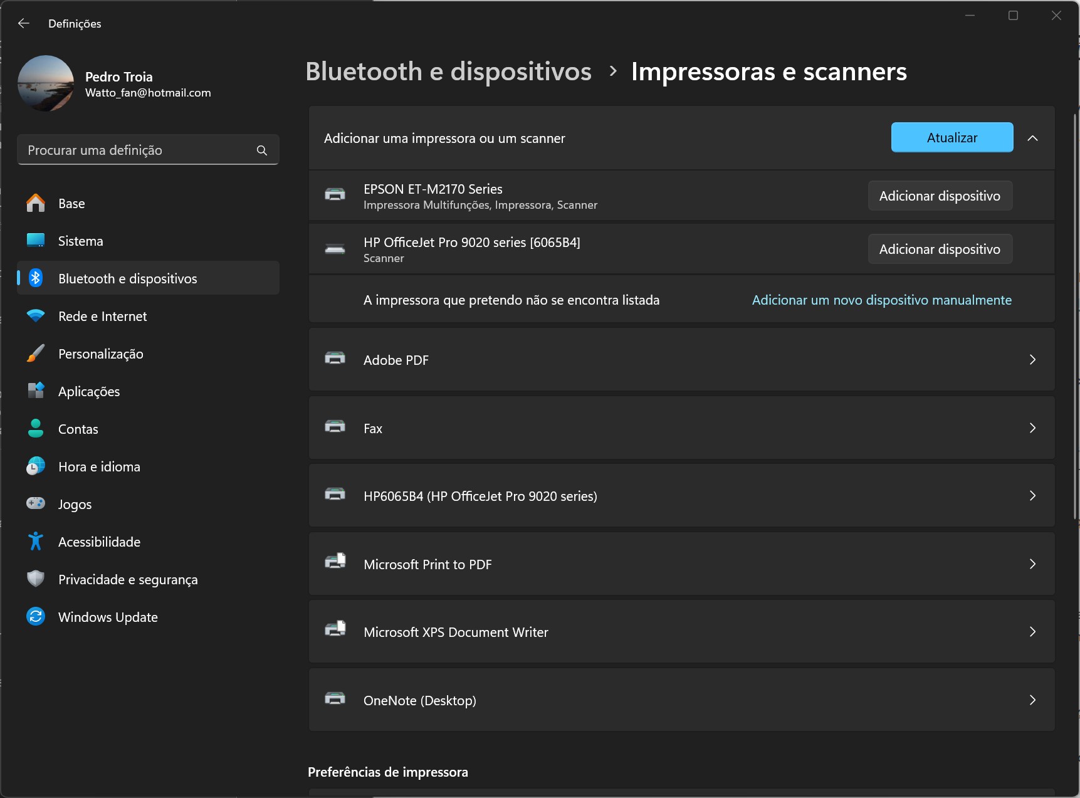Open Microsoft Print to PDF chevron
This screenshot has height=798, width=1080.
1032,564
